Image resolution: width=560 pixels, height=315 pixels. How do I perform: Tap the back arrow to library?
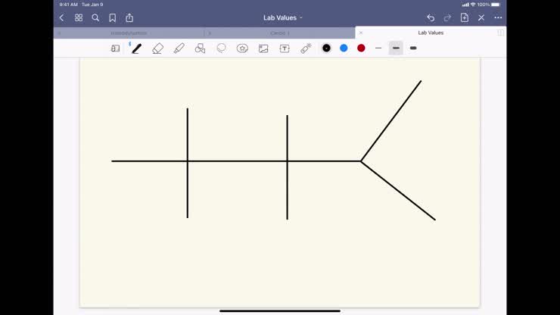(x=62, y=17)
